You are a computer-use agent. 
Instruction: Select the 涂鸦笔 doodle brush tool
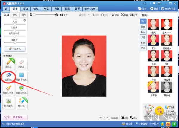click(x=9, y=64)
